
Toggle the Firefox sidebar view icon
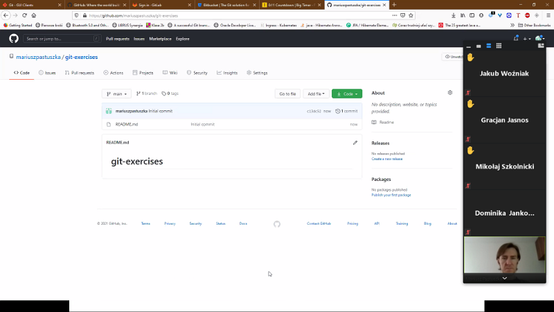(472, 15)
